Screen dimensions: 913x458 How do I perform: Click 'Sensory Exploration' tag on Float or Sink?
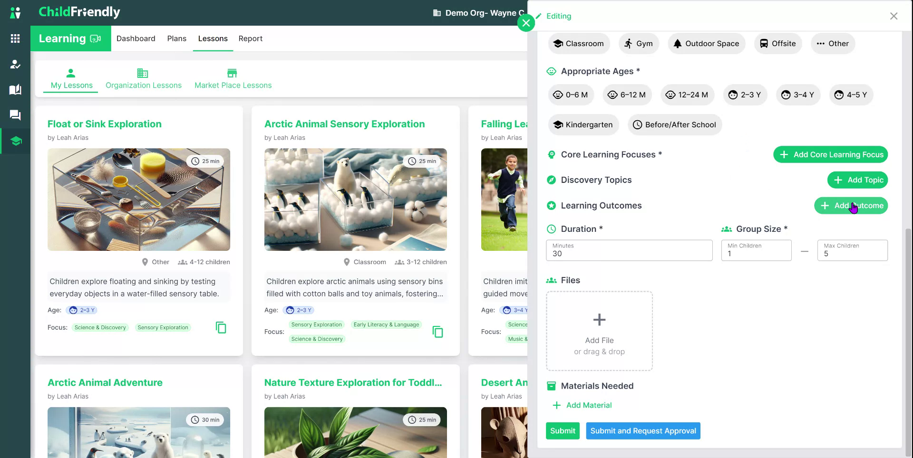163,327
